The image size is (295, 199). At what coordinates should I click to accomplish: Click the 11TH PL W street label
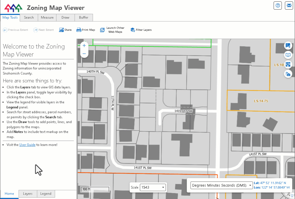click(112, 103)
